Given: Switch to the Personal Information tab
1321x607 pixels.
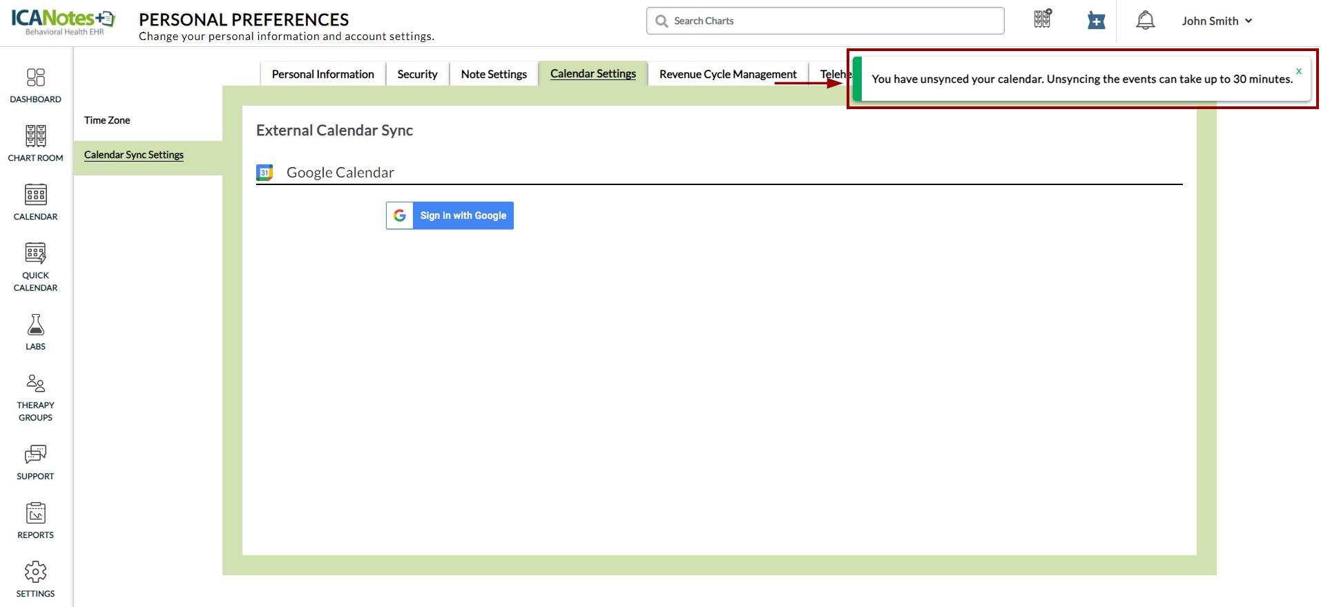Looking at the screenshot, I should [x=322, y=74].
